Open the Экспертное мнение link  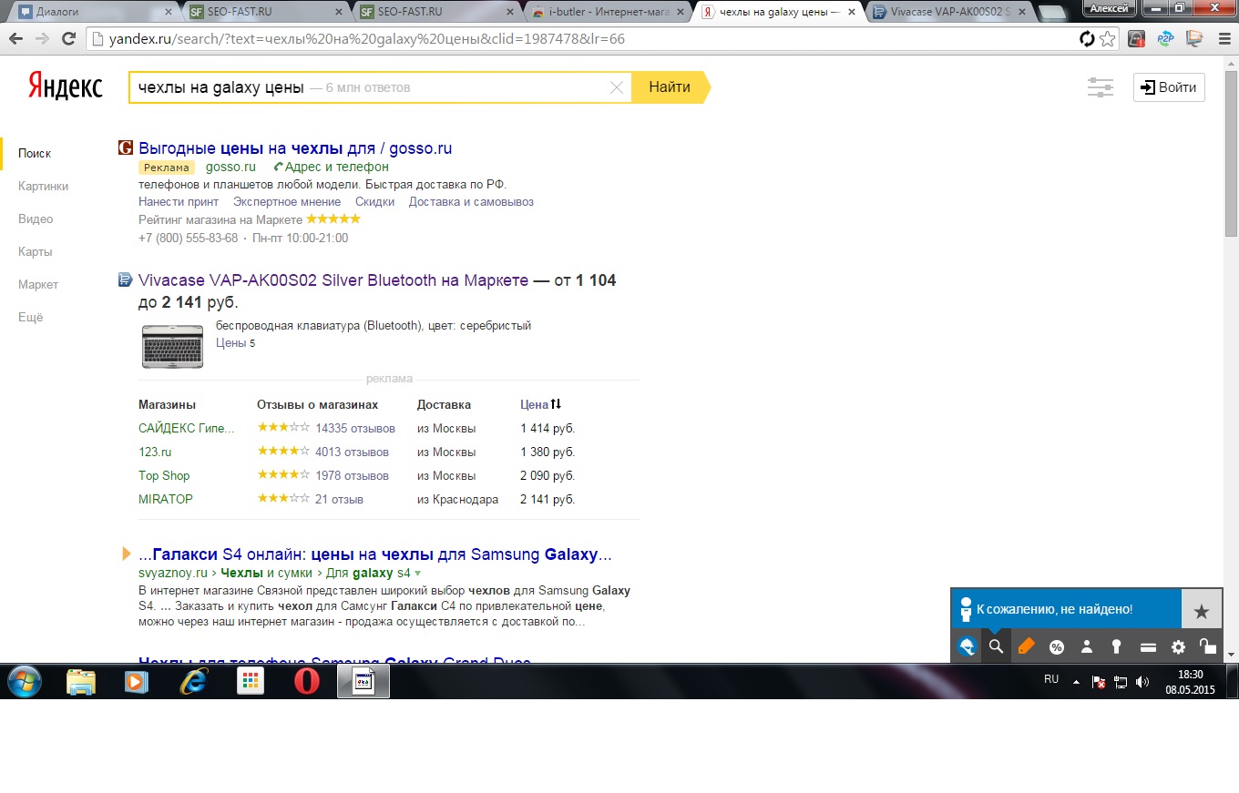287,202
